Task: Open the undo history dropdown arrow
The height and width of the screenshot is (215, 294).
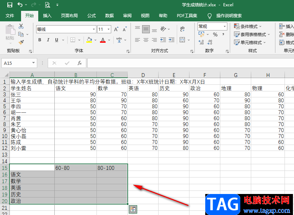Action: (x=26, y=5)
